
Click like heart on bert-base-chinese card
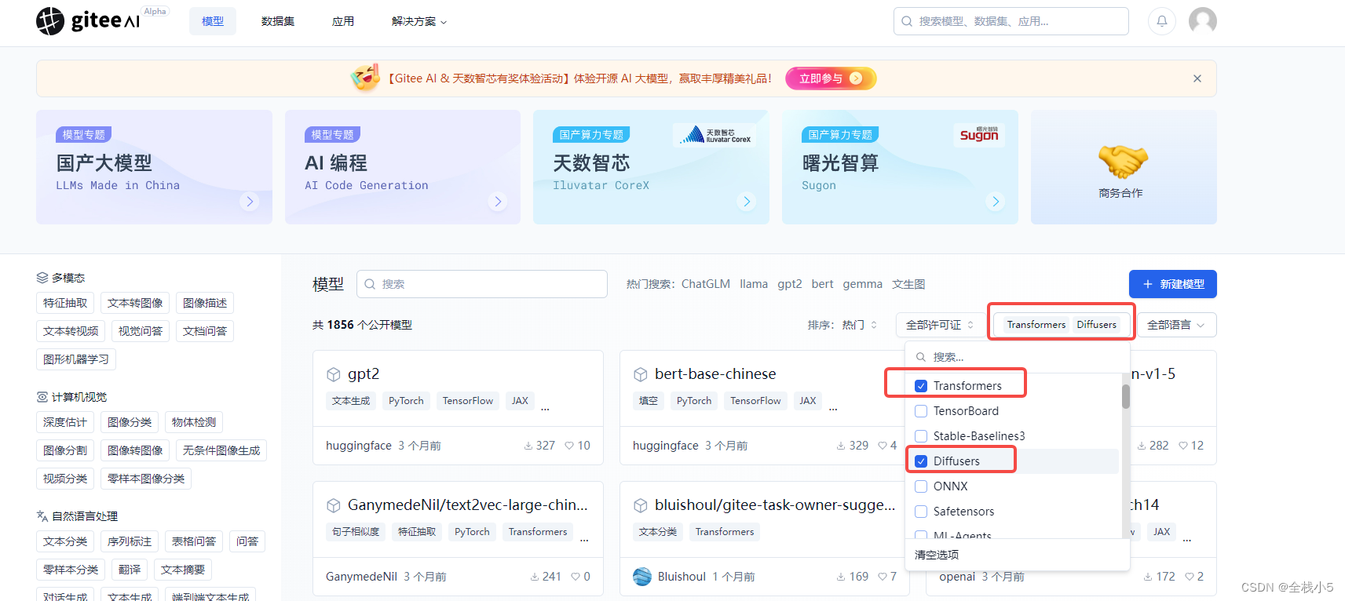[x=882, y=446]
